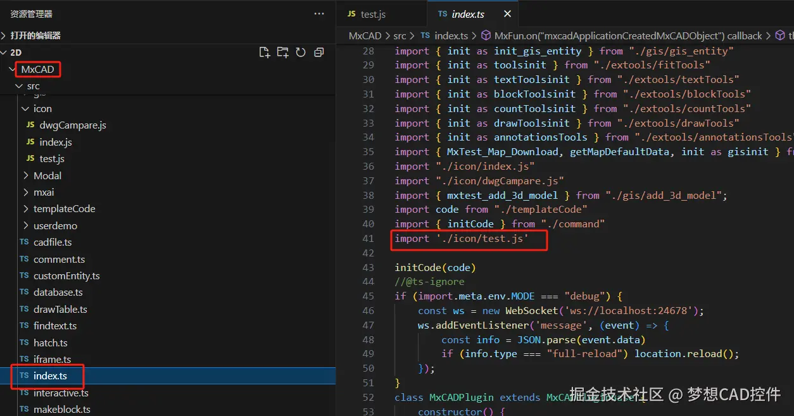Expand the 打开的编辑器 section
Image resolution: width=794 pixels, height=416 pixels.
[x=35, y=35]
